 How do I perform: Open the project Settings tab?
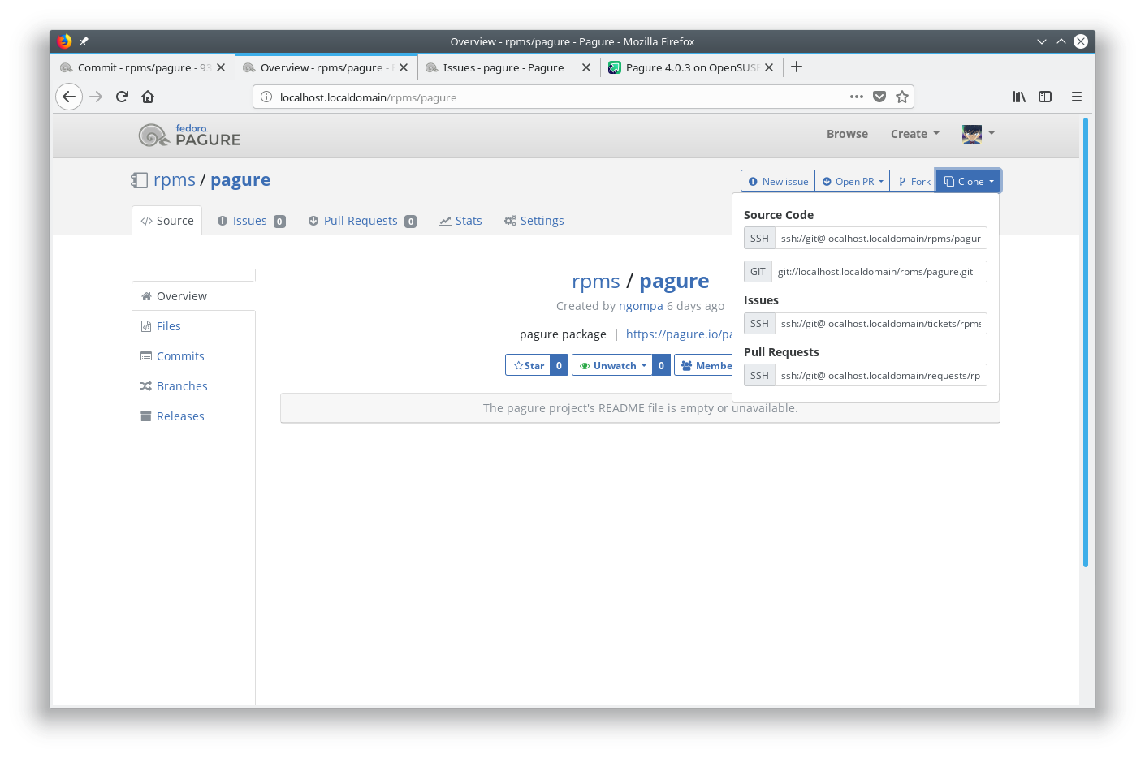[534, 221]
